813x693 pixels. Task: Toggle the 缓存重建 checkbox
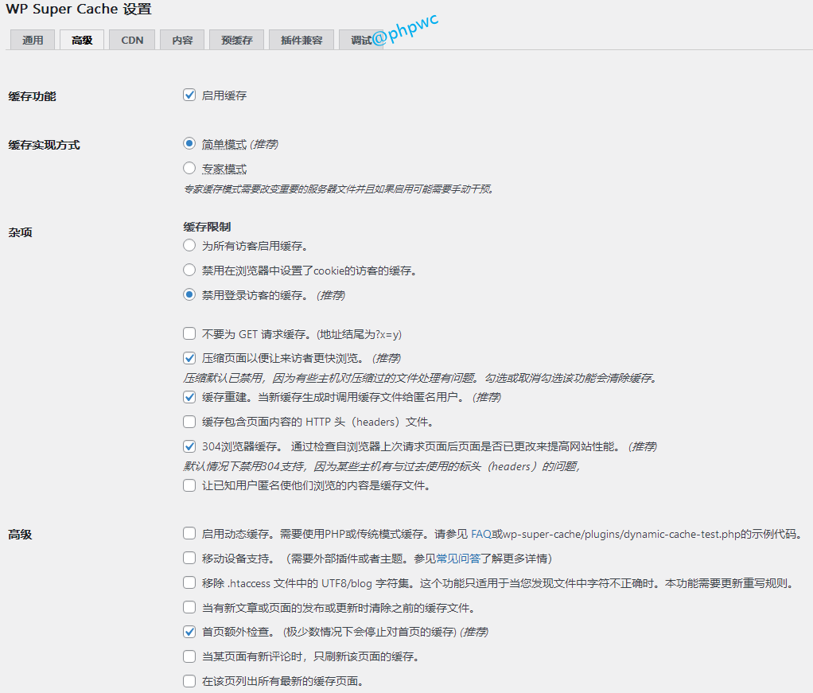tap(189, 397)
